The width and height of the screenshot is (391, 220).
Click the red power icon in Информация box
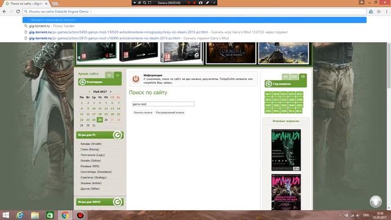(x=136, y=79)
